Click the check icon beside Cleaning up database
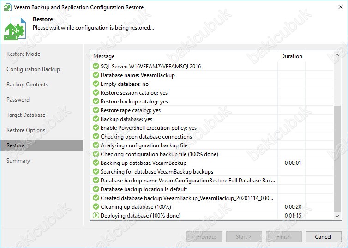This screenshot has height=248, width=348. pyautogui.click(x=96, y=206)
